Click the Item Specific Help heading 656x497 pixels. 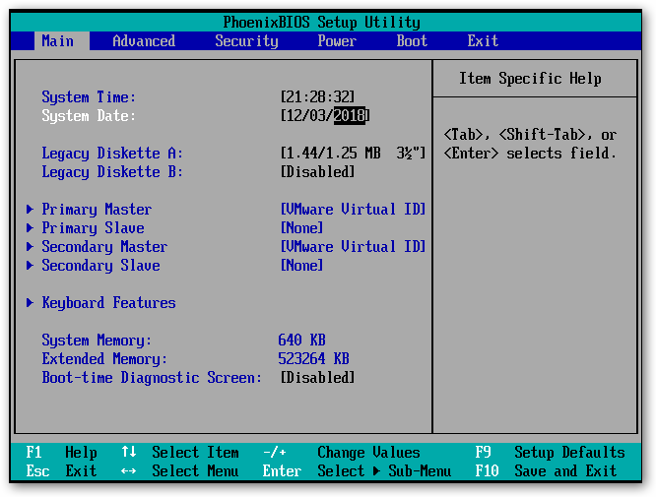click(530, 78)
